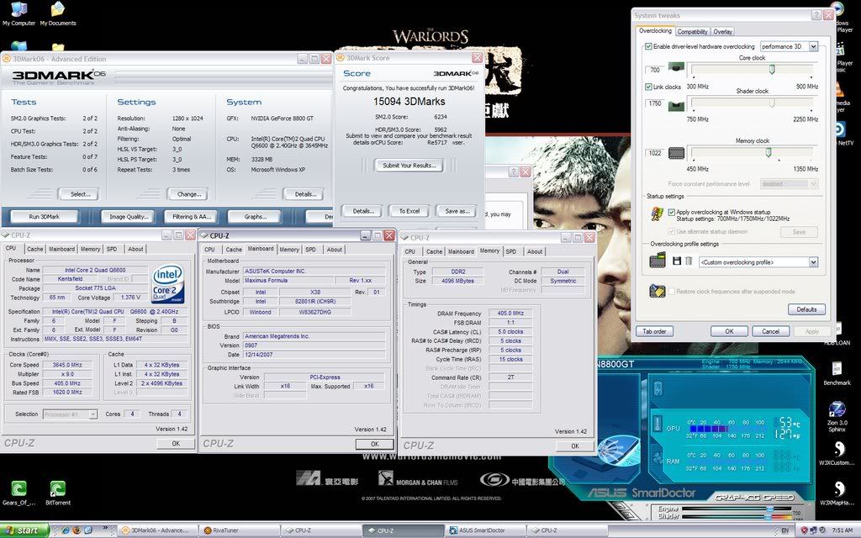The image size is (861, 538).
Task: Click the Engine speed slider in SmartDoctor
Action: 770,510
